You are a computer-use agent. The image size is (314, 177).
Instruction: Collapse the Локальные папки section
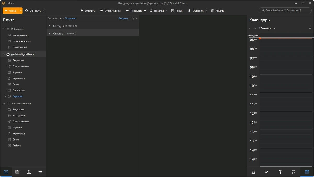(4, 104)
